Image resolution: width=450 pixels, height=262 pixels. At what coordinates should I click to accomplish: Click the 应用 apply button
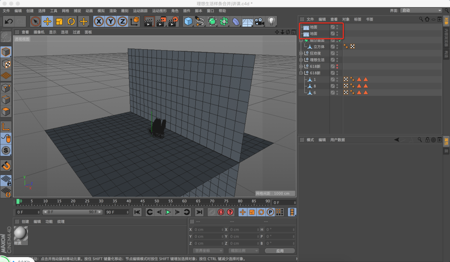280,250
